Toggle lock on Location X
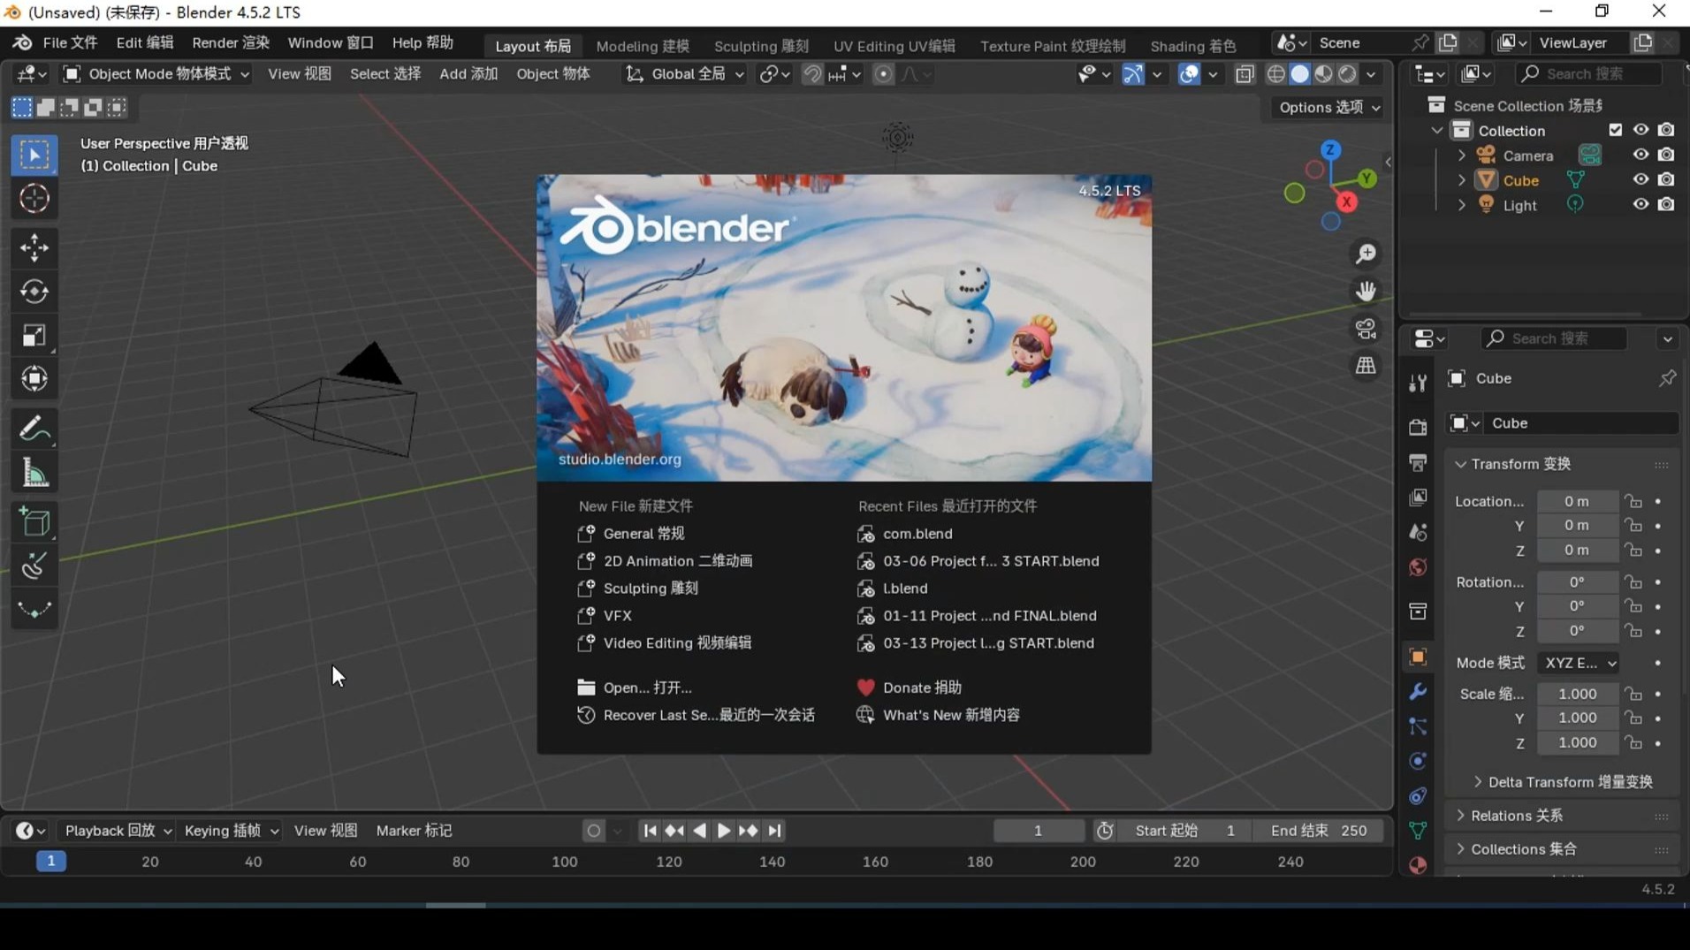Viewport: 1690px width, 950px height. click(x=1633, y=501)
